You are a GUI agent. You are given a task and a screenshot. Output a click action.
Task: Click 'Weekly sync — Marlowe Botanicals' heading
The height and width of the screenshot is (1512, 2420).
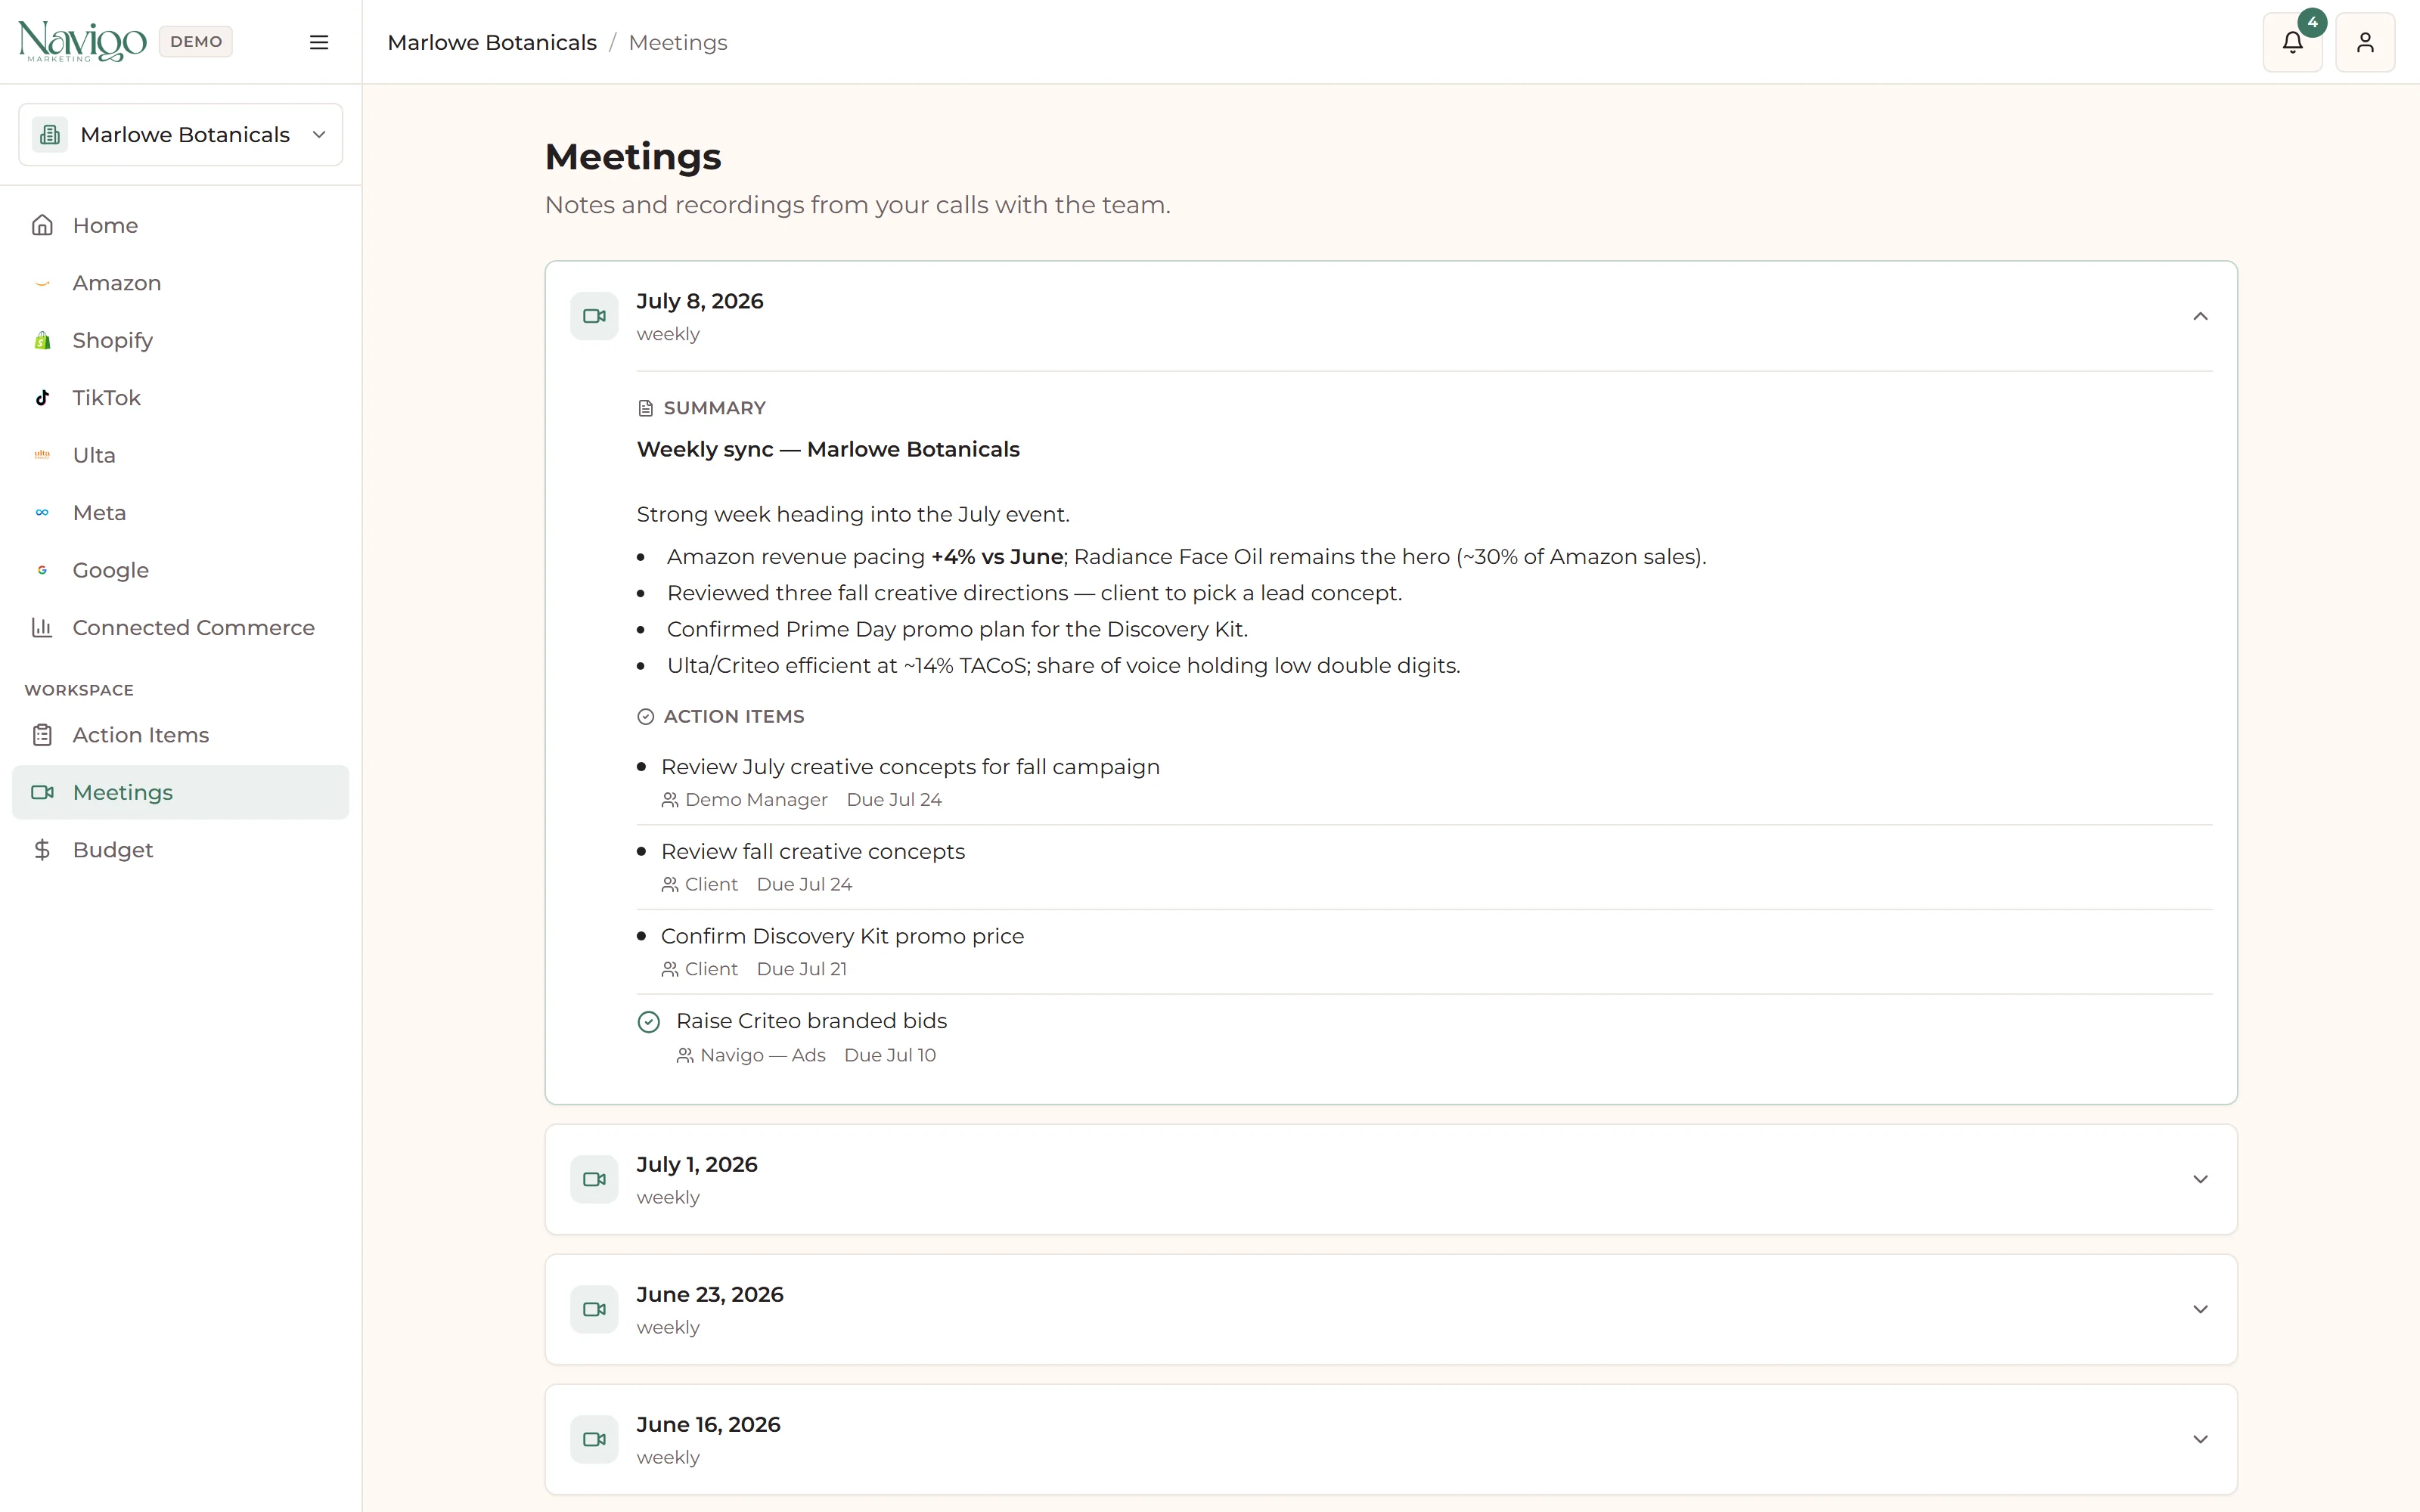pyautogui.click(x=828, y=449)
